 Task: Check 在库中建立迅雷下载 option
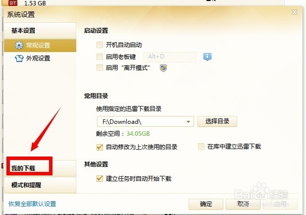point(201,146)
